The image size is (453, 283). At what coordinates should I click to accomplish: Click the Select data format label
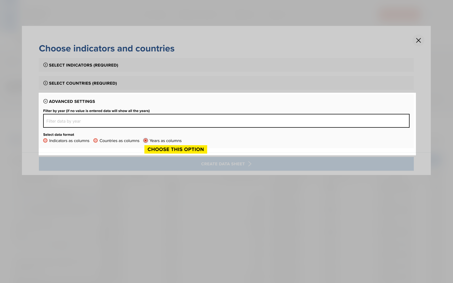click(59, 135)
